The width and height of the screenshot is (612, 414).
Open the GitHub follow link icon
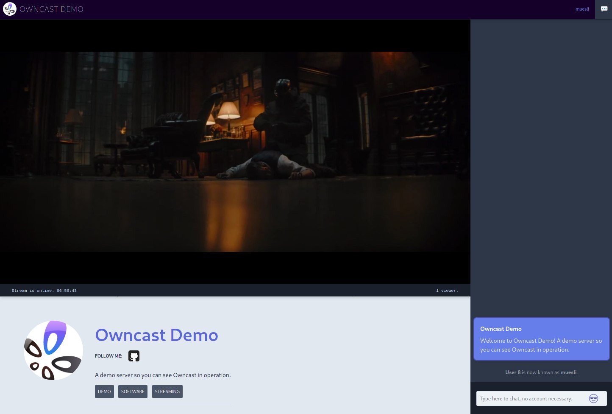click(134, 356)
